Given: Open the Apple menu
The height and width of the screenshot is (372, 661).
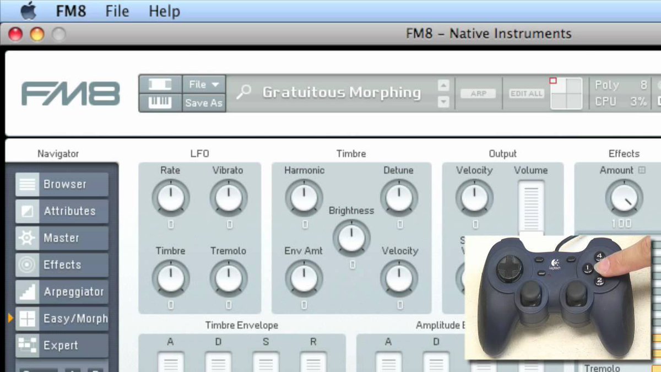Looking at the screenshot, I should [28, 10].
